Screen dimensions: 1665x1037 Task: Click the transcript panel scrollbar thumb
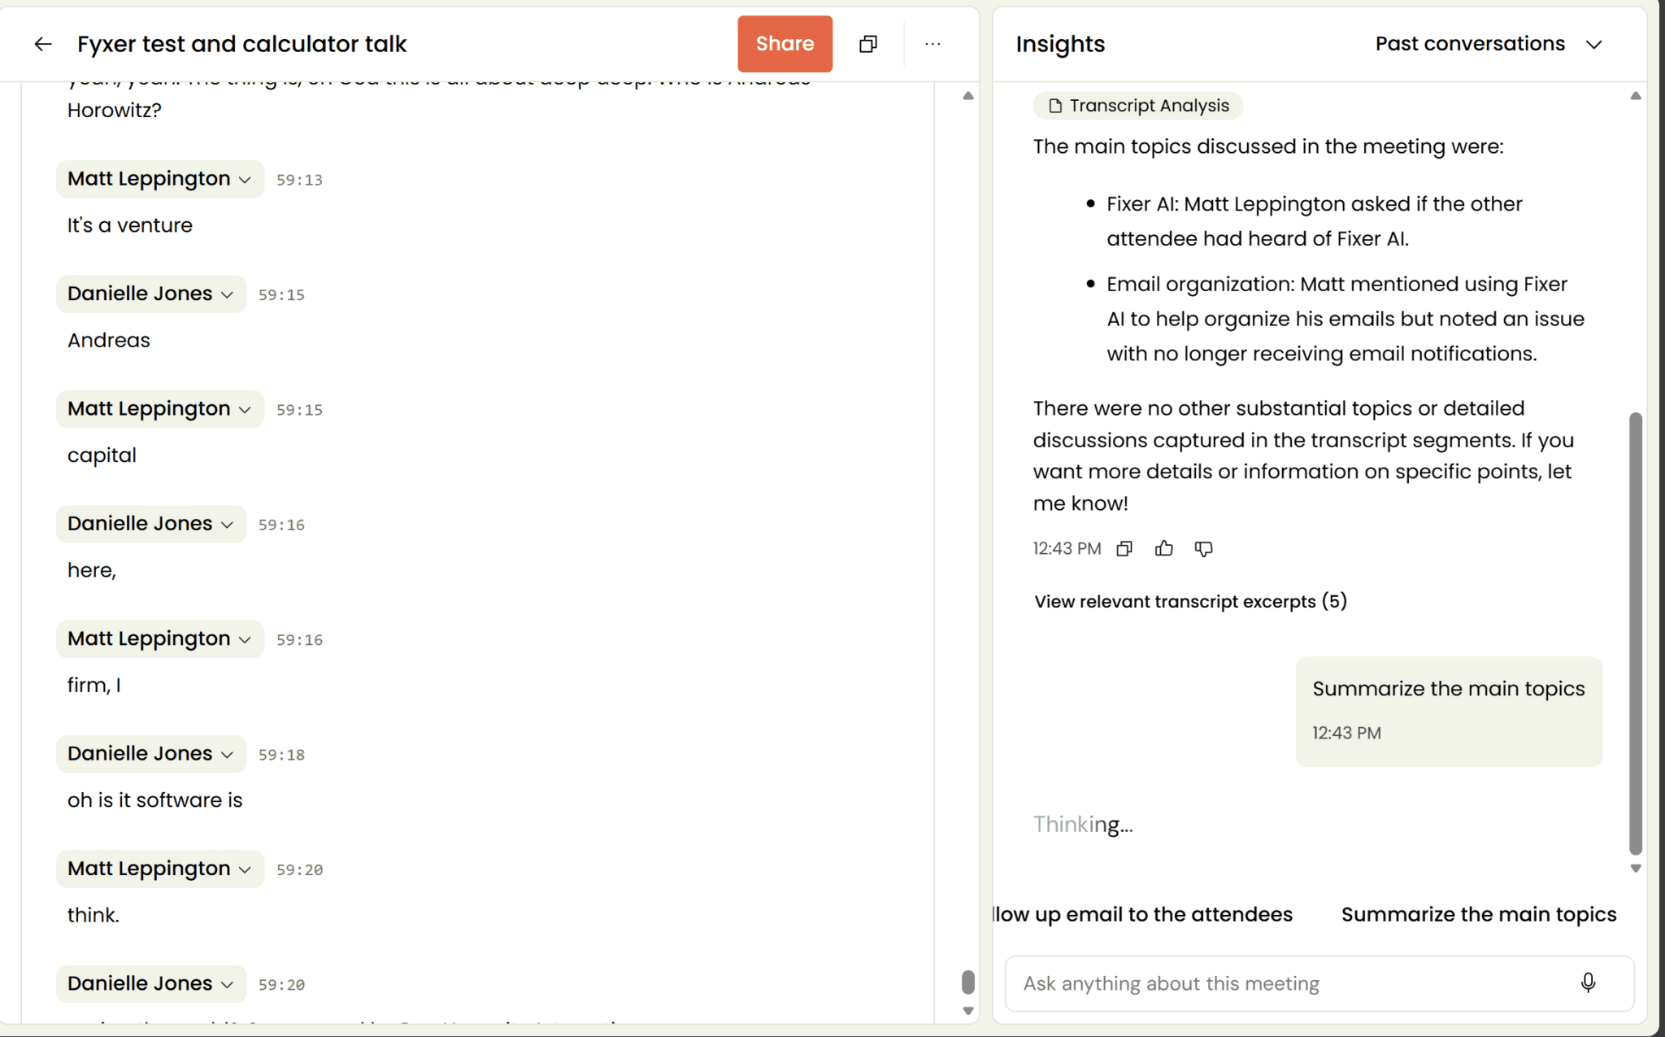967,982
